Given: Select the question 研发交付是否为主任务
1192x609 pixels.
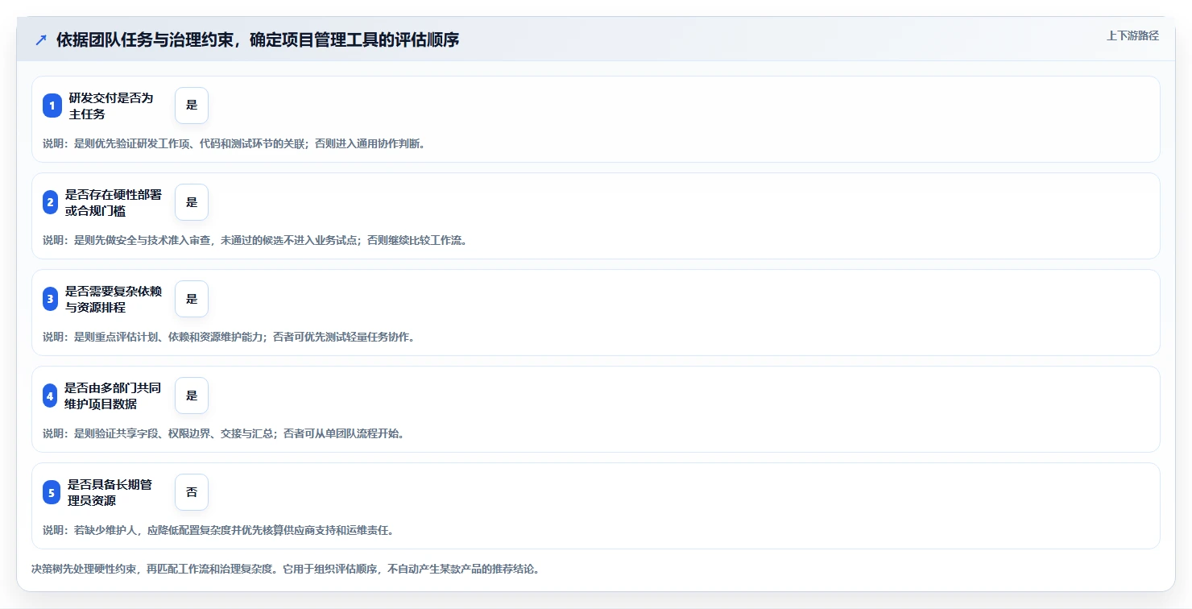Looking at the screenshot, I should click(111, 106).
